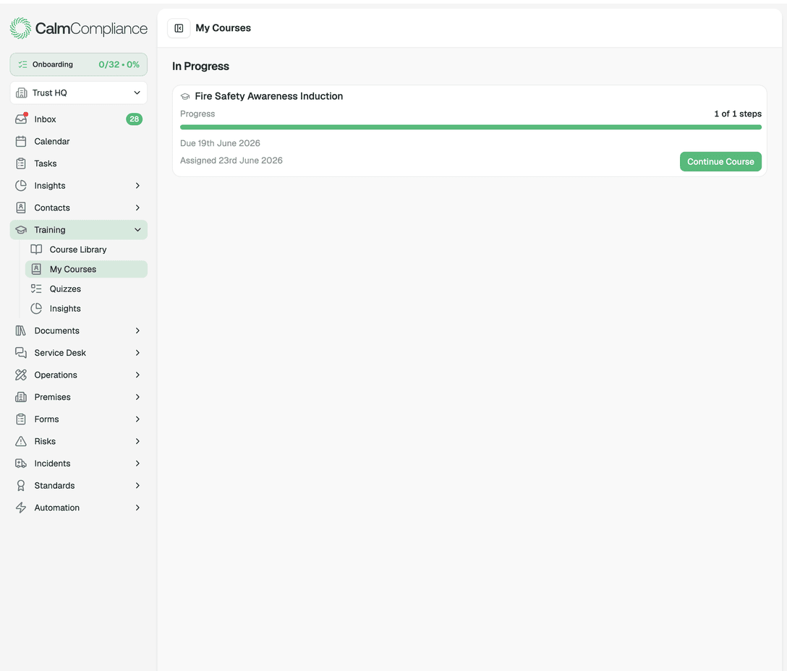This screenshot has width=787, height=671.
Task: Click the Service Desk chat bubbles icon
Action: 21,353
